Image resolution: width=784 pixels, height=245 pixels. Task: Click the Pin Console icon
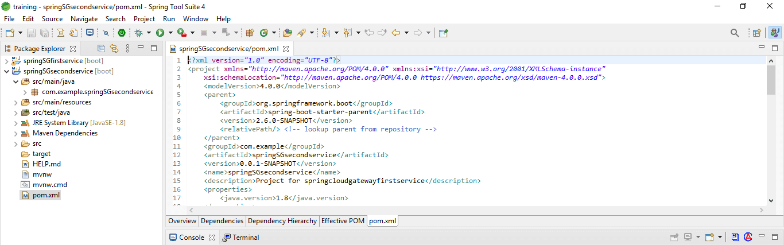[x=674, y=237]
